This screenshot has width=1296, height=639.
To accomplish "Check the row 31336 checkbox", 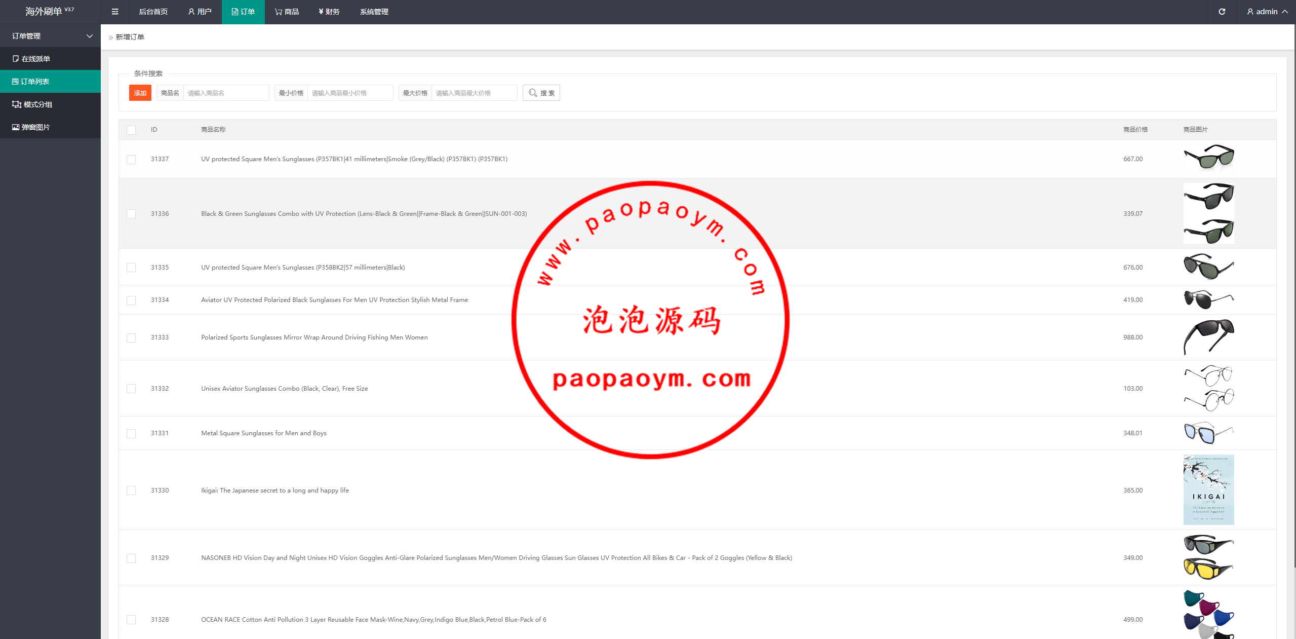I will [x=131, y=214].
